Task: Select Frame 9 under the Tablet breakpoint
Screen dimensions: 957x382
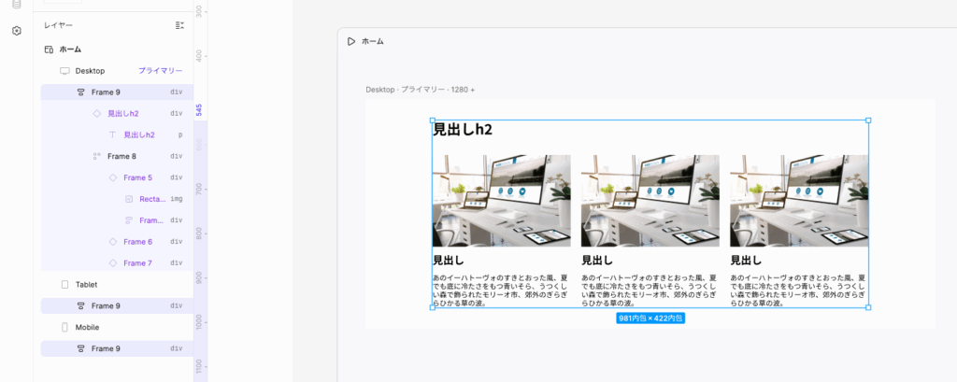Action: (106, 305)
